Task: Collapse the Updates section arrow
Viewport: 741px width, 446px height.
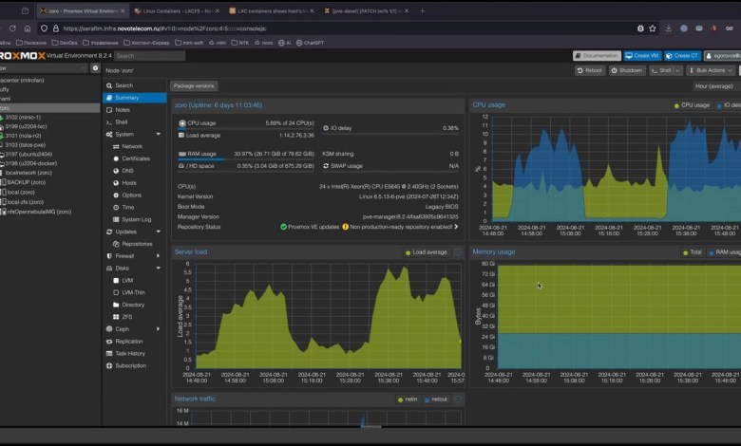Action: (x=159, y=232)
